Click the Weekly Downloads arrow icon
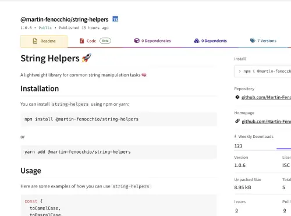The height and width of the screenshot is (216, 291). pos(235,136)
